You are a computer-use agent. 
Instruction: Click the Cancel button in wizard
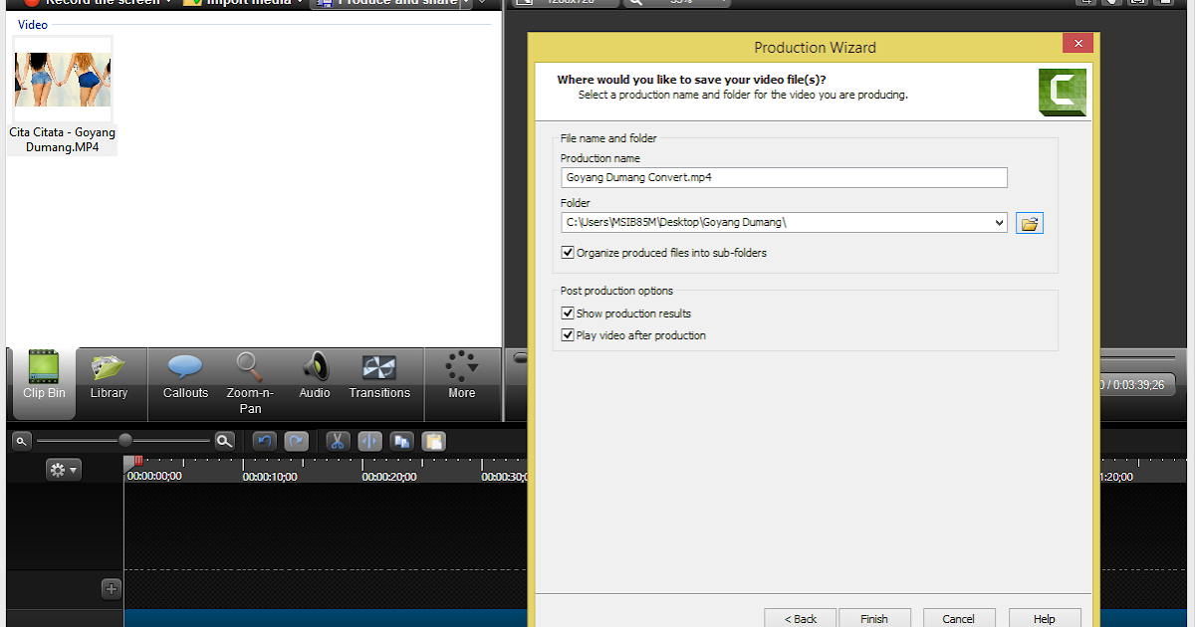pyautogui.click(x=958, y=618)
